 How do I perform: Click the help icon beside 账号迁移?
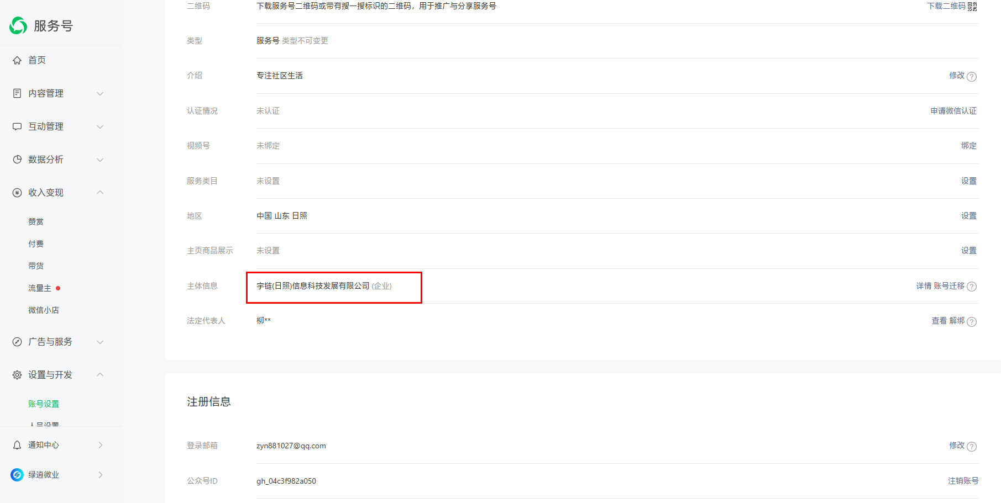pos(972,287)
